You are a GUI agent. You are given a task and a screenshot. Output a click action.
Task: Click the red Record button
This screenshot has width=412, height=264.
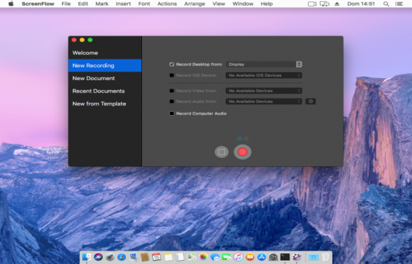[242, 152]
